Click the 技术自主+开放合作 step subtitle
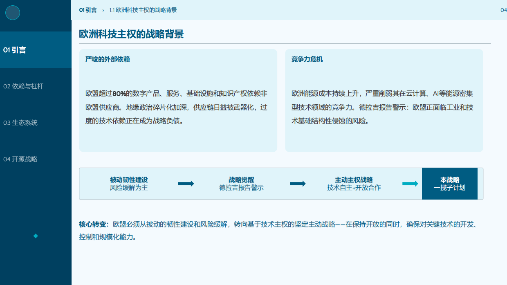 click(x=354, y=188)
